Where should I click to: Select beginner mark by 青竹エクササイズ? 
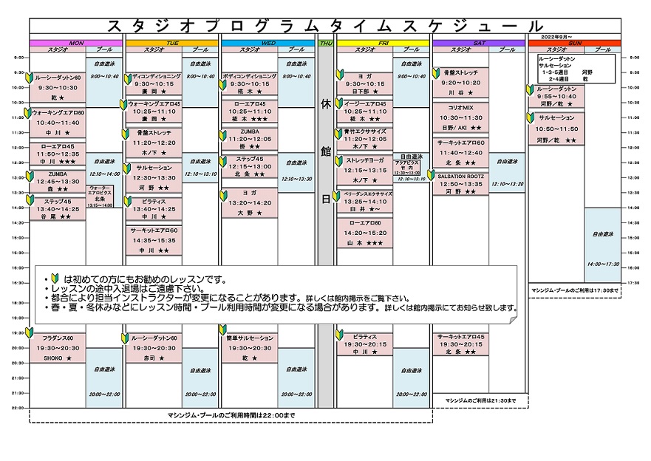click(339, 134)
